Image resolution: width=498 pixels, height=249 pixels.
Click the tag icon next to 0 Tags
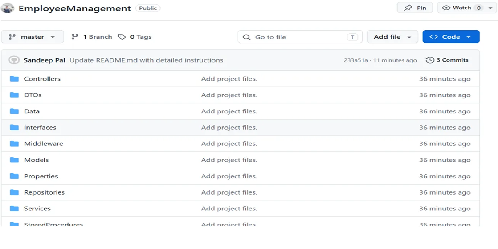click(x=122, y=37)
